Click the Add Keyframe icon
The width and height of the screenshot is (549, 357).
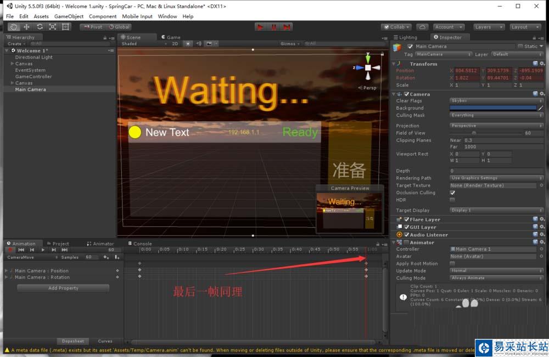click(x=106, y=257)
